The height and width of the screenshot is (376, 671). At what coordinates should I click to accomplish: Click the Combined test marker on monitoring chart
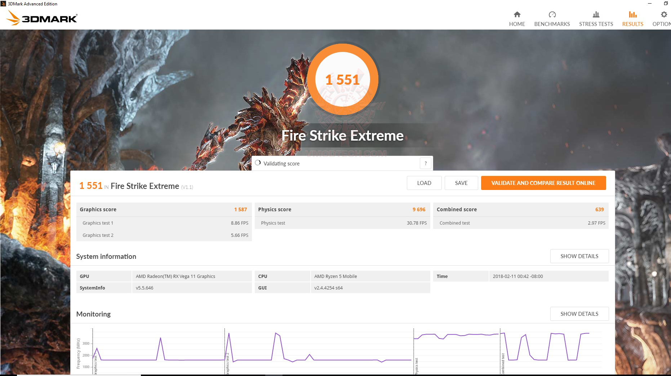[503, 364]
